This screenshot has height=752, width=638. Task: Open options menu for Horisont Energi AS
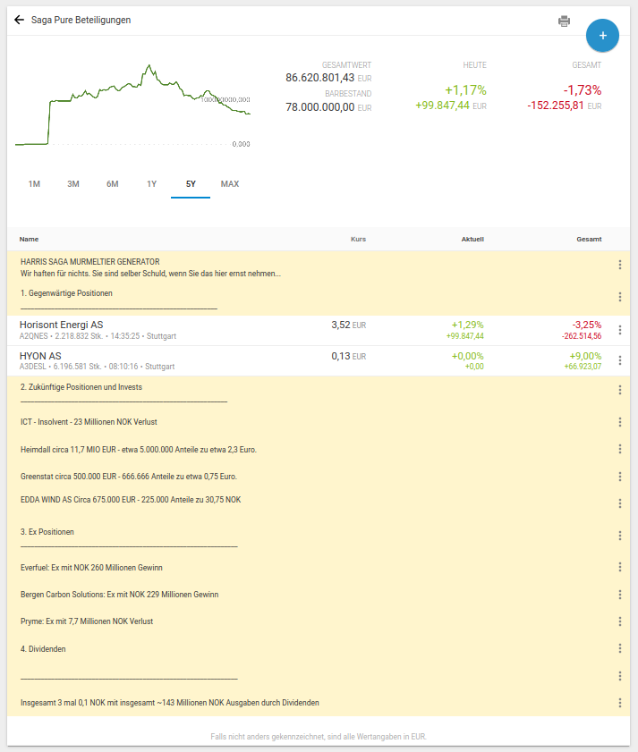(x=620, y=330)
